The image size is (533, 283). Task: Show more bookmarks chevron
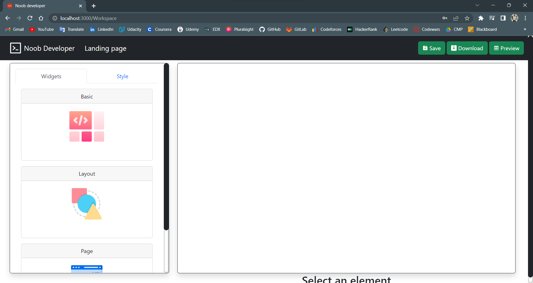tap(525, 29)
